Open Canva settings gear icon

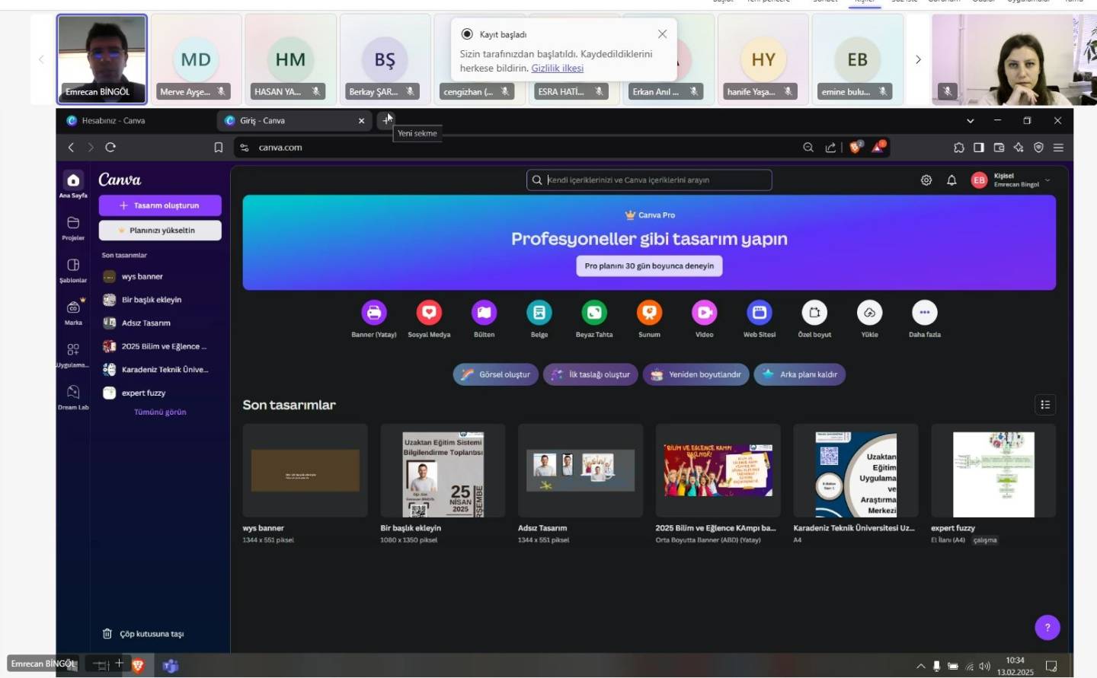point(926,180)
